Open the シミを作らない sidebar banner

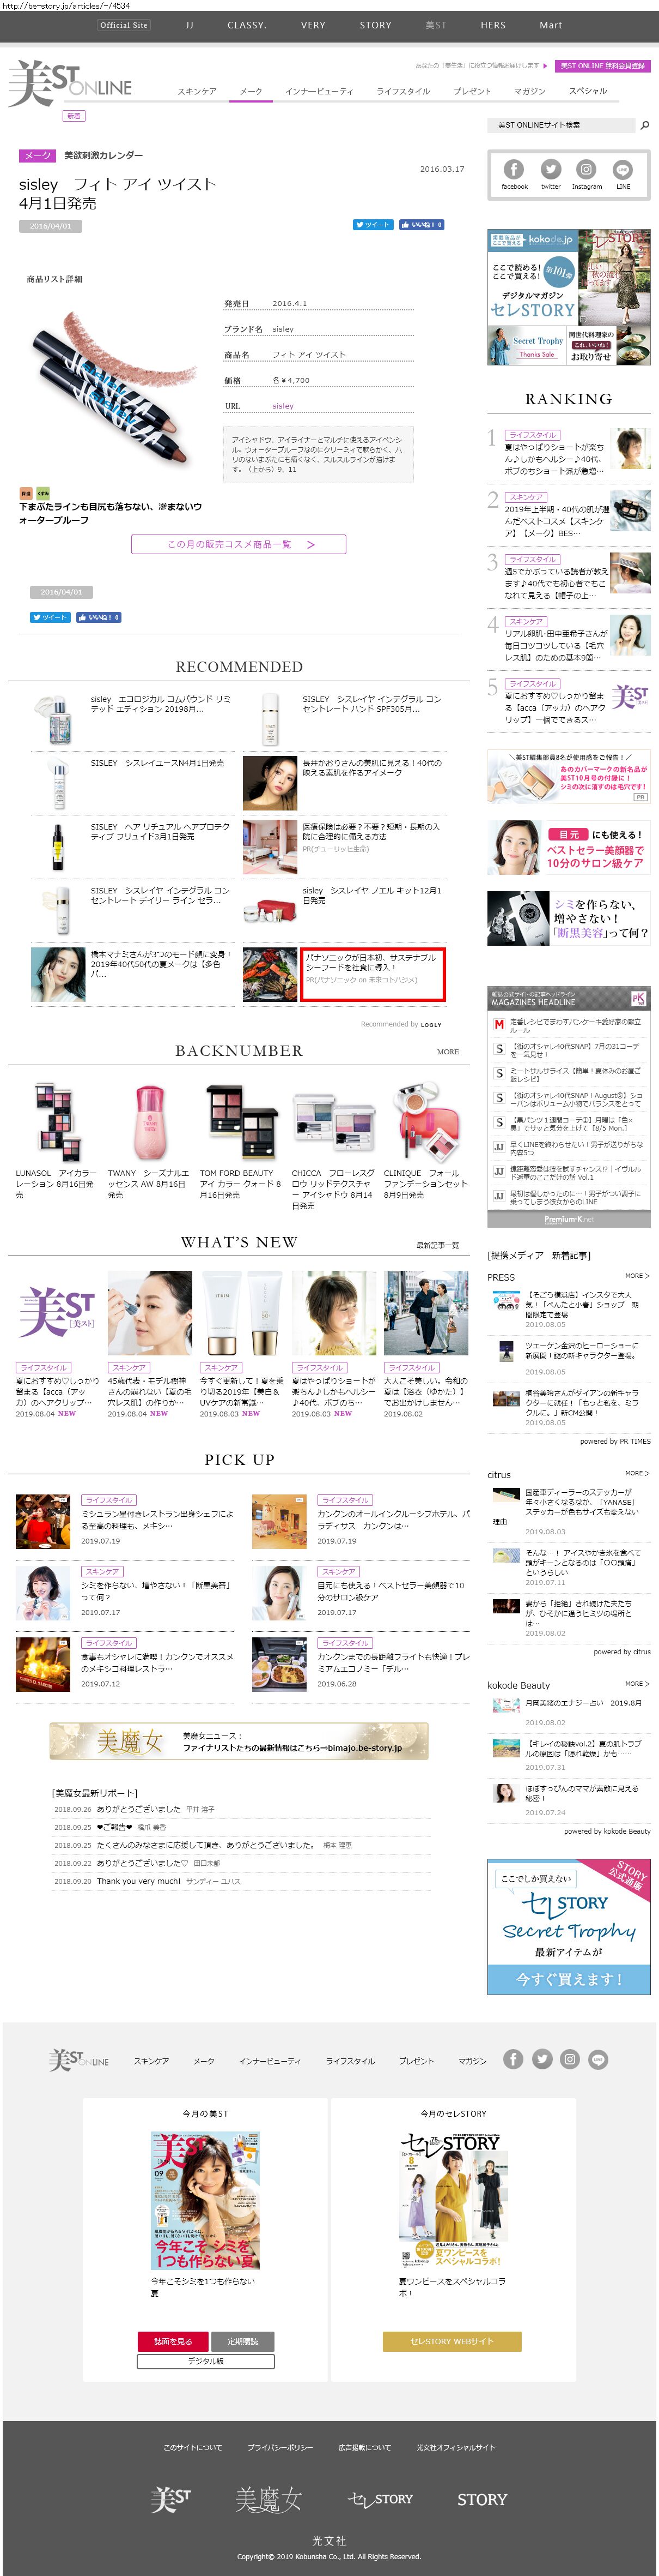click(x=568, y=918)
